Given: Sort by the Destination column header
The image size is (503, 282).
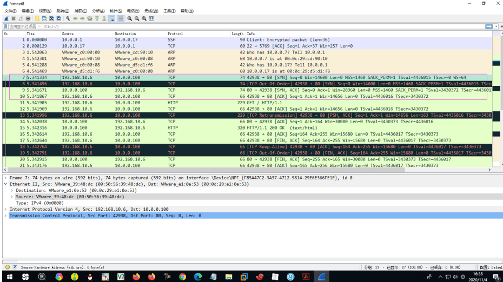Looking at the screenshot, I should (x=140, y=33).
